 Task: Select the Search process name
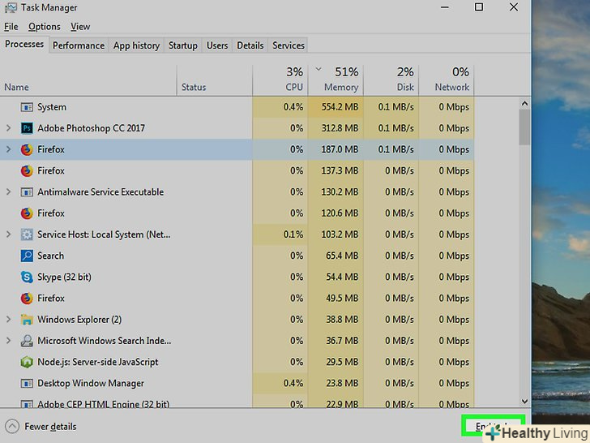51,256
